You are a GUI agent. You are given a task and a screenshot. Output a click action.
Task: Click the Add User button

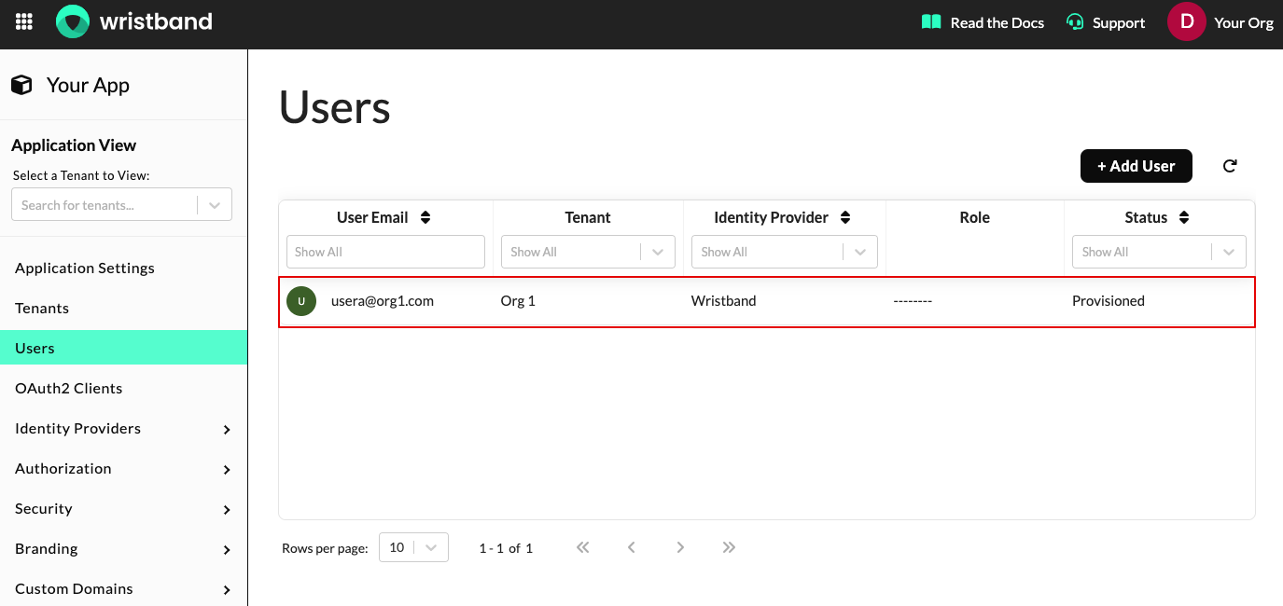1136,166
